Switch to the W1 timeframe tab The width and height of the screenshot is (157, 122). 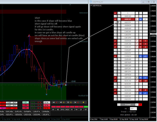click(86, 109)
